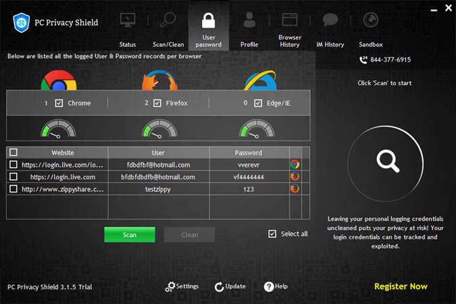Click the phone icon beside 844-377-6915
Screen dimensions: 456x304
click(363, 59)
